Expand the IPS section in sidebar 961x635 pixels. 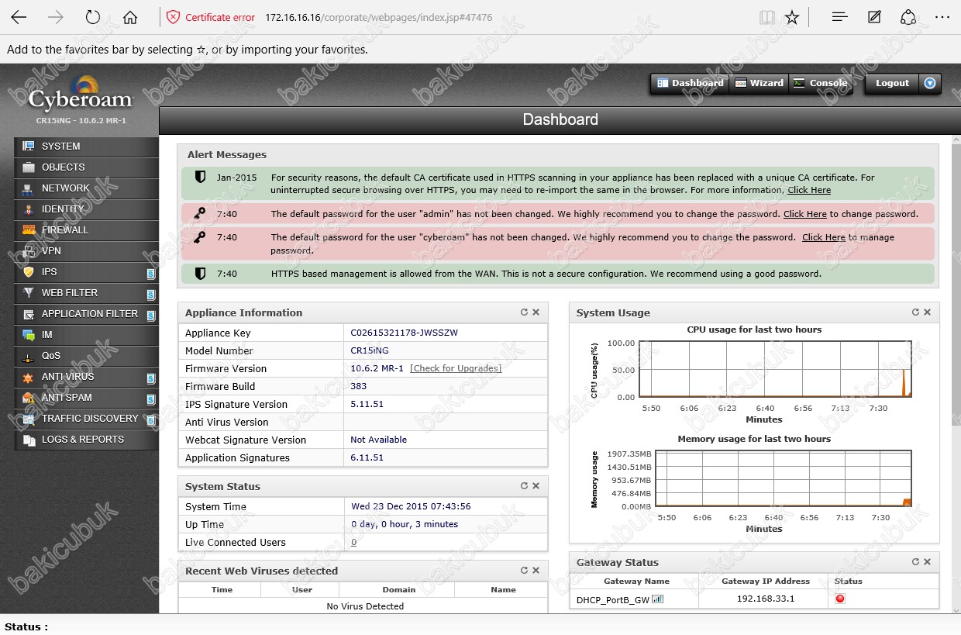86,271
